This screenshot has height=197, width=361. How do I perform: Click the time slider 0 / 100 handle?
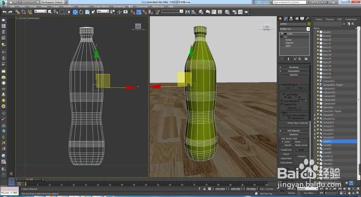pyautogui.click(x=30, y=179)
